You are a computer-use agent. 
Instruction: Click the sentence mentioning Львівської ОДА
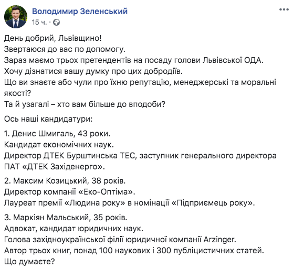(133, 60)
